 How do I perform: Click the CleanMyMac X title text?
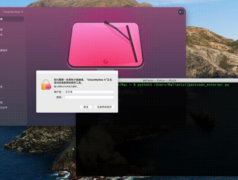[x=13, y=12]
